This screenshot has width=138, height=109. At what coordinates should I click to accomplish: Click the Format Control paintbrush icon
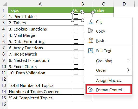coord(91,89)
